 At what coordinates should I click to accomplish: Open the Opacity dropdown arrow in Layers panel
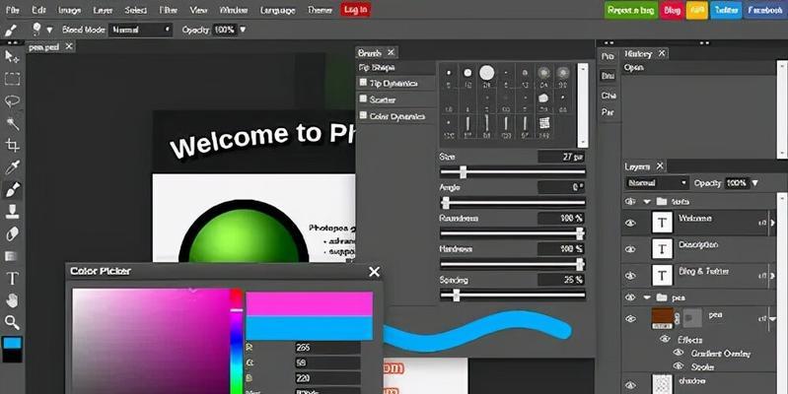click(754, 183)
